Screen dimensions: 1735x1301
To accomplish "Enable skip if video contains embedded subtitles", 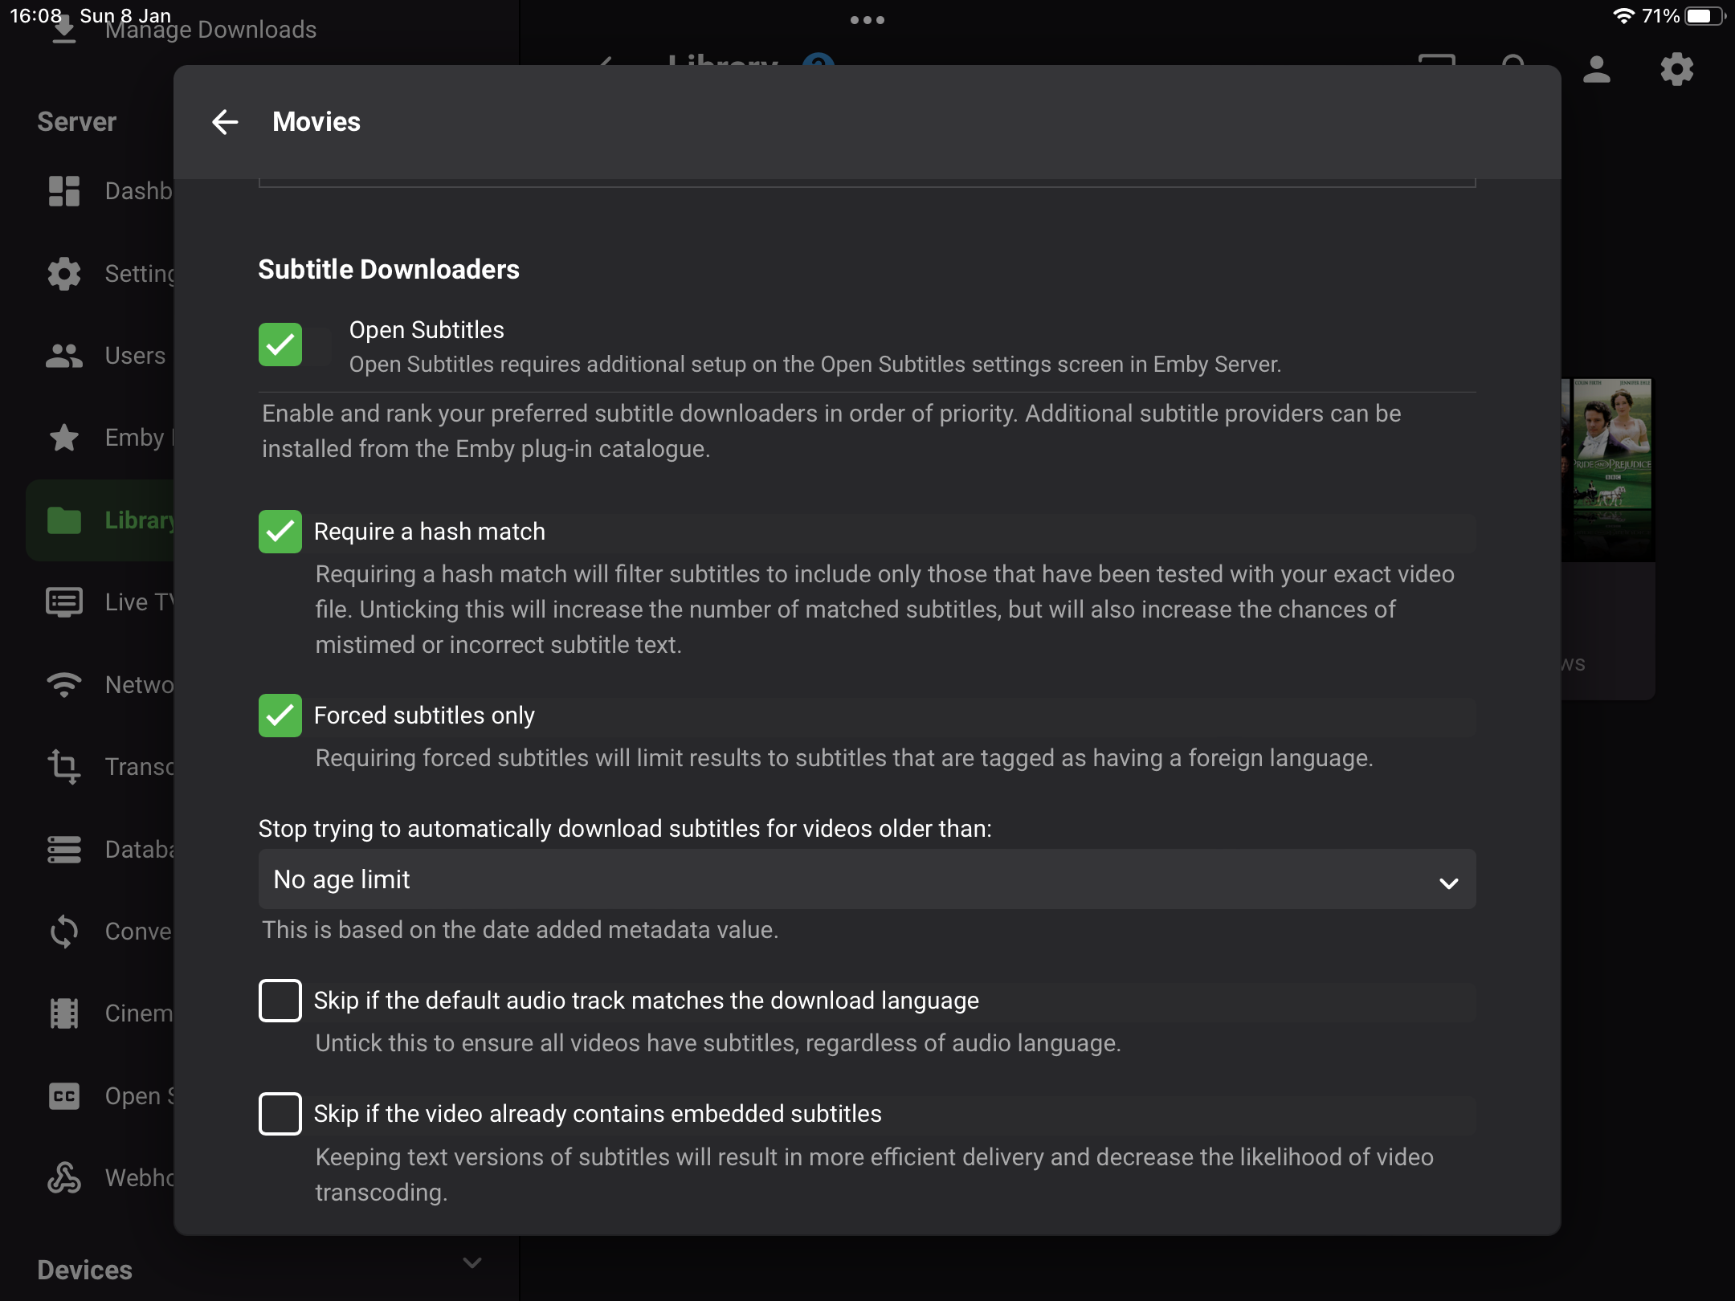I will [x=280, y=1114].
